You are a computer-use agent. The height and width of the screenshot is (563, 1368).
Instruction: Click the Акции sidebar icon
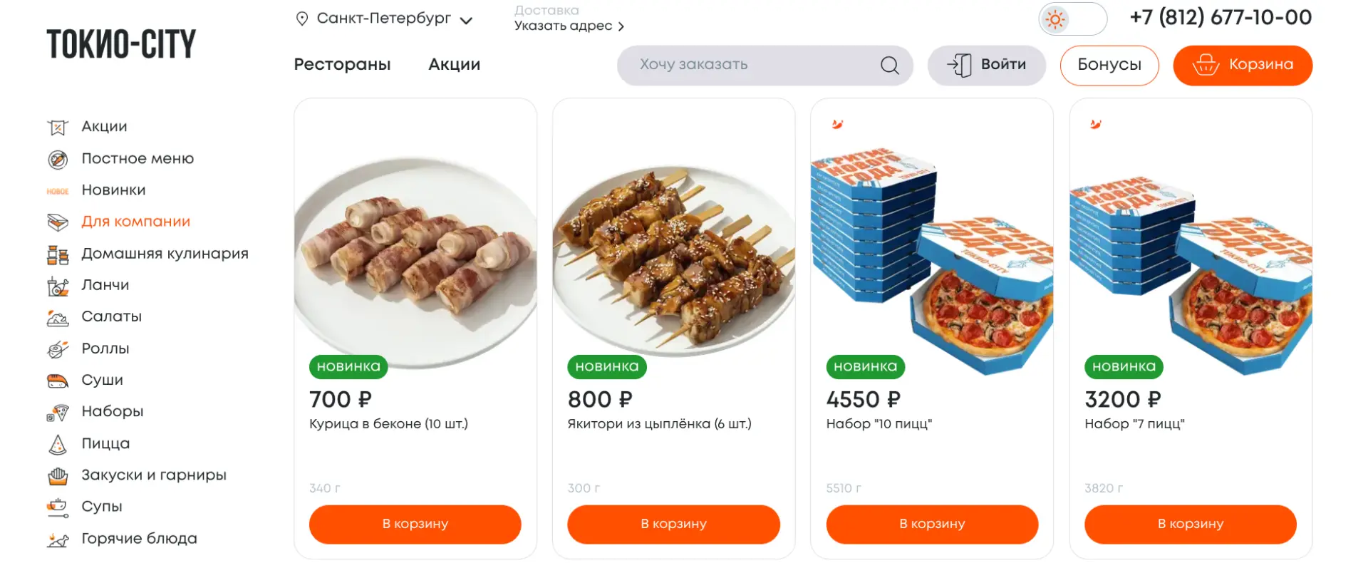tap(58, 128)
